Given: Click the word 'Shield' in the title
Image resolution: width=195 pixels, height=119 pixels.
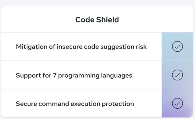Looking at the screenshot, I should tap(108, 20).
